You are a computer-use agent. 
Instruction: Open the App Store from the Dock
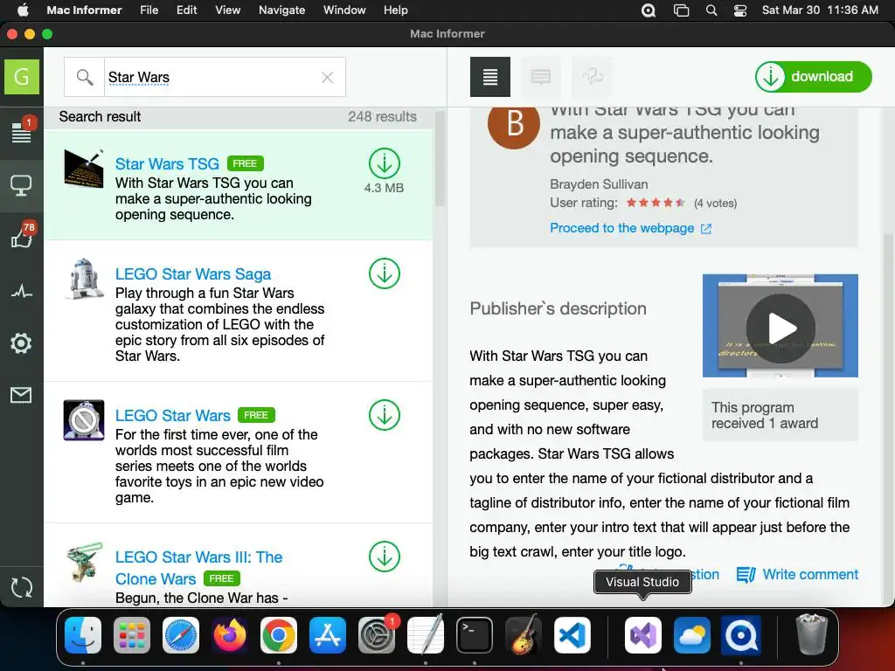point(328,635)
